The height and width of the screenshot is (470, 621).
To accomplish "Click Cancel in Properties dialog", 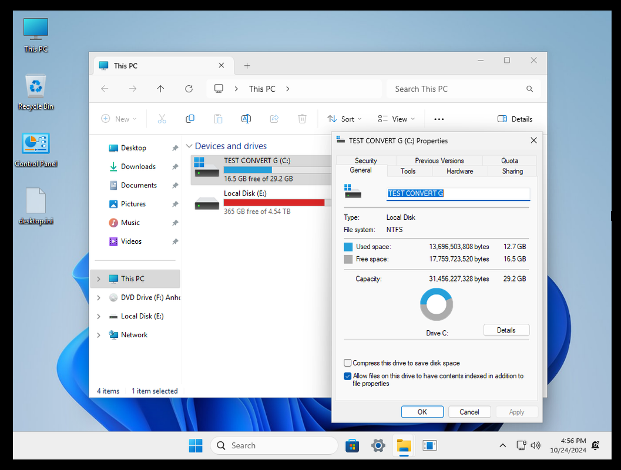I will point(469,412).
